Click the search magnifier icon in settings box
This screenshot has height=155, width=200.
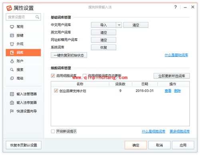[37, 17]
